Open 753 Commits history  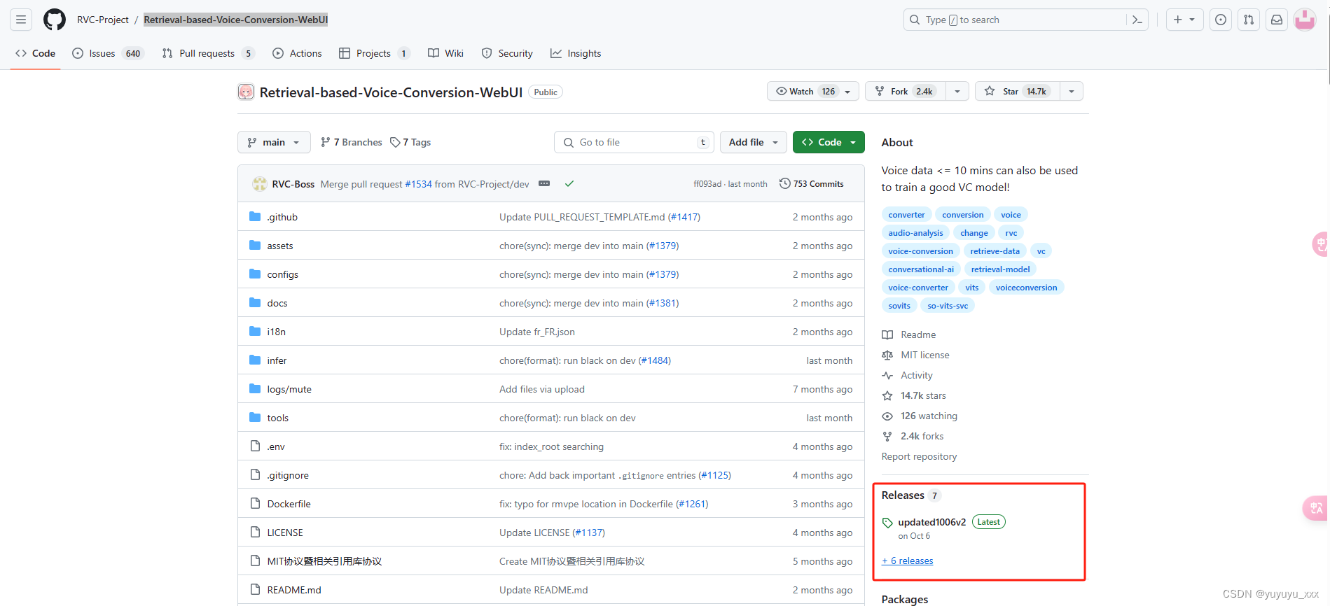point(812,184)
